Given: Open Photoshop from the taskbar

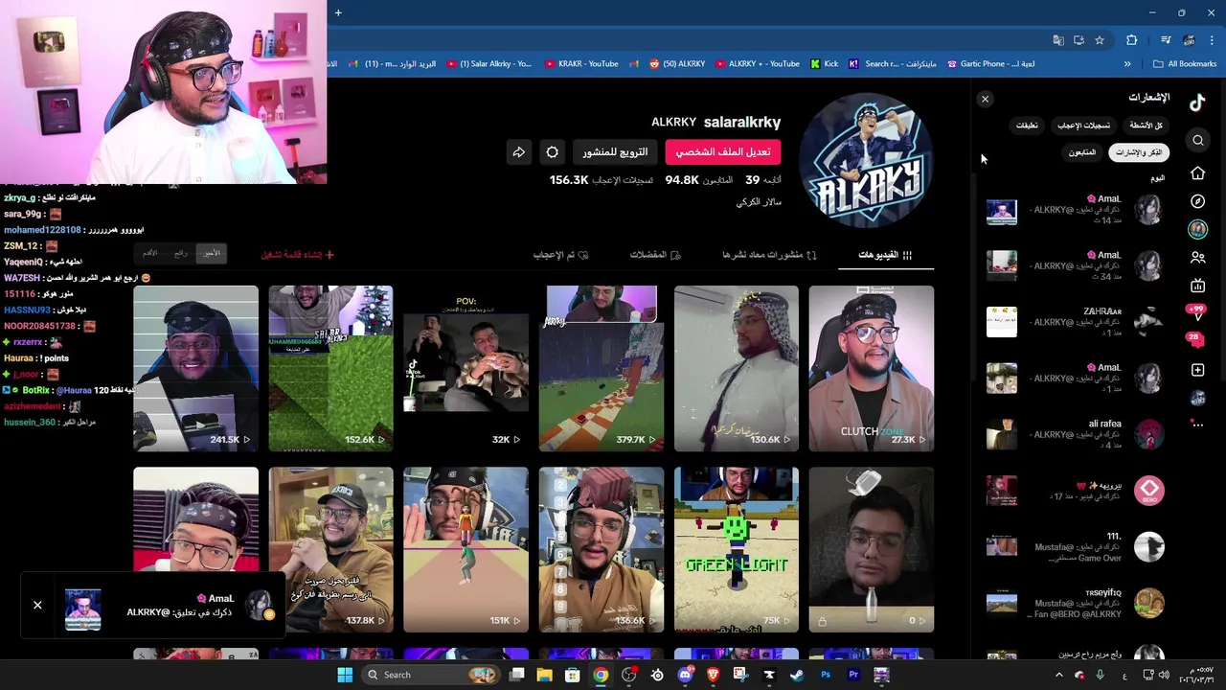Looking at the screenshot, I should tap(826, 675).
